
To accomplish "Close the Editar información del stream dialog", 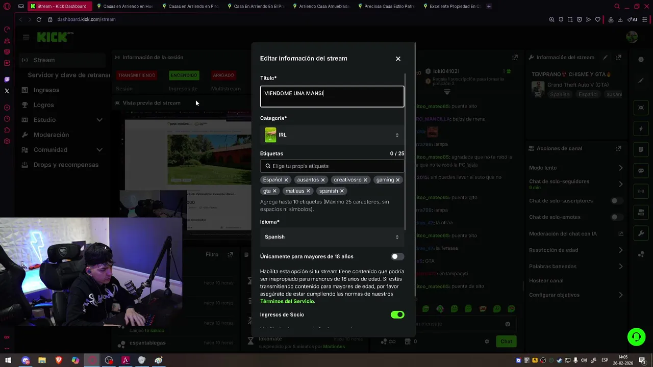I will [398, 59].
